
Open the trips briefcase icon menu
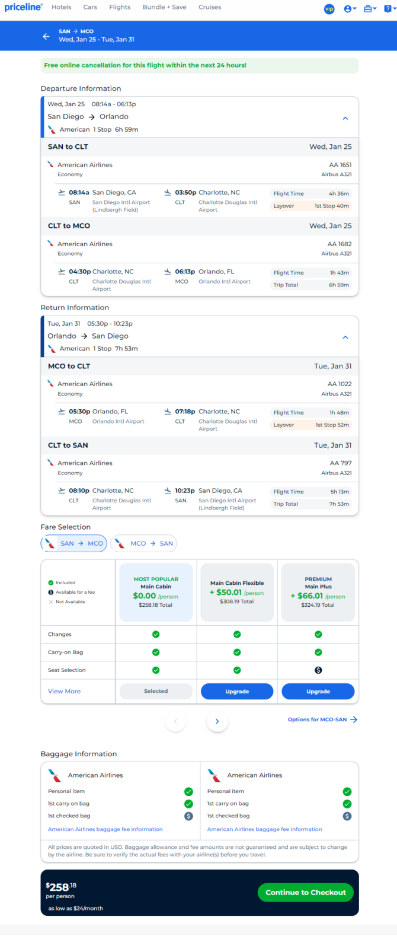point(370,8)
